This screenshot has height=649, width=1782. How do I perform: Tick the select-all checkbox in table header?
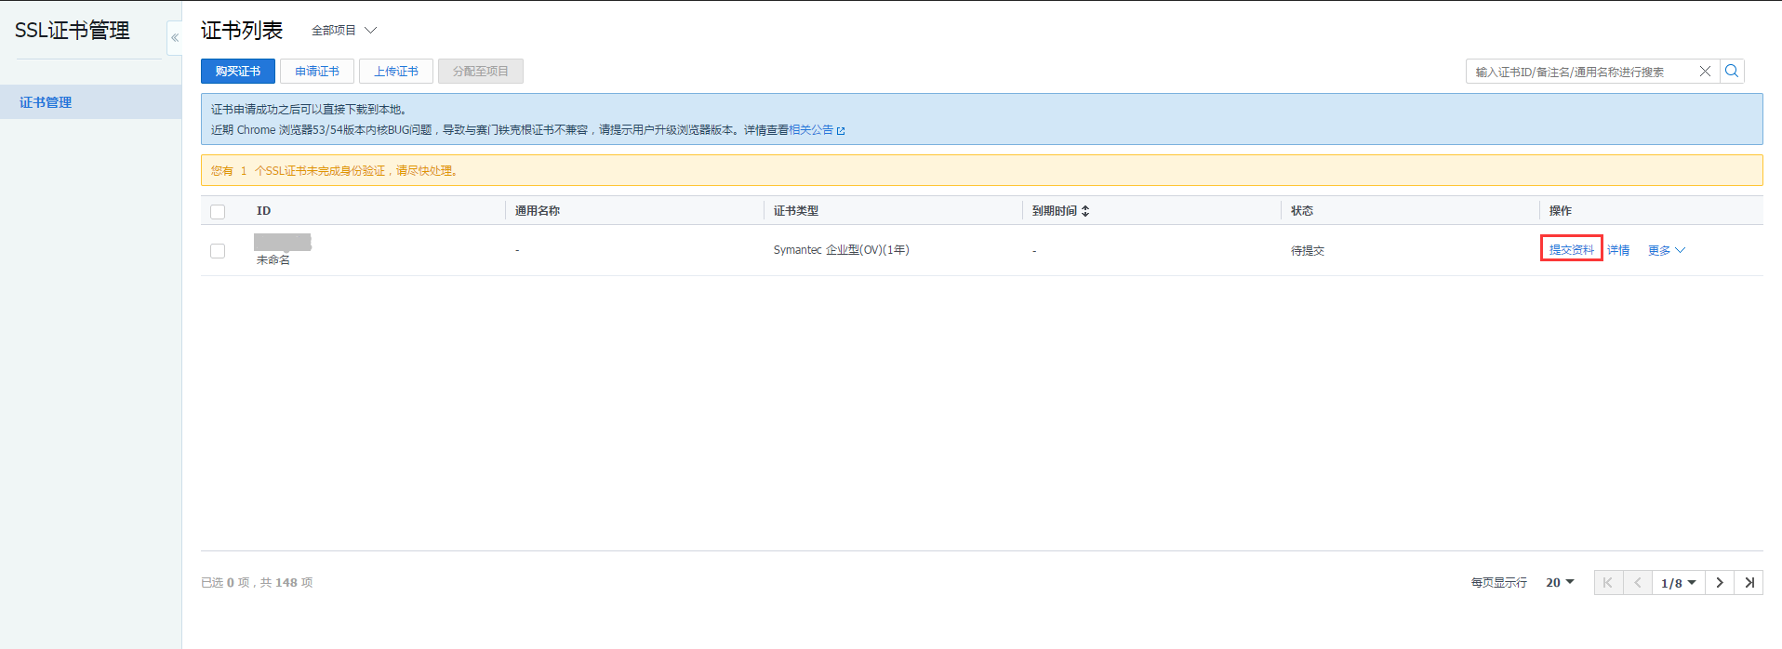coord(218,212)
